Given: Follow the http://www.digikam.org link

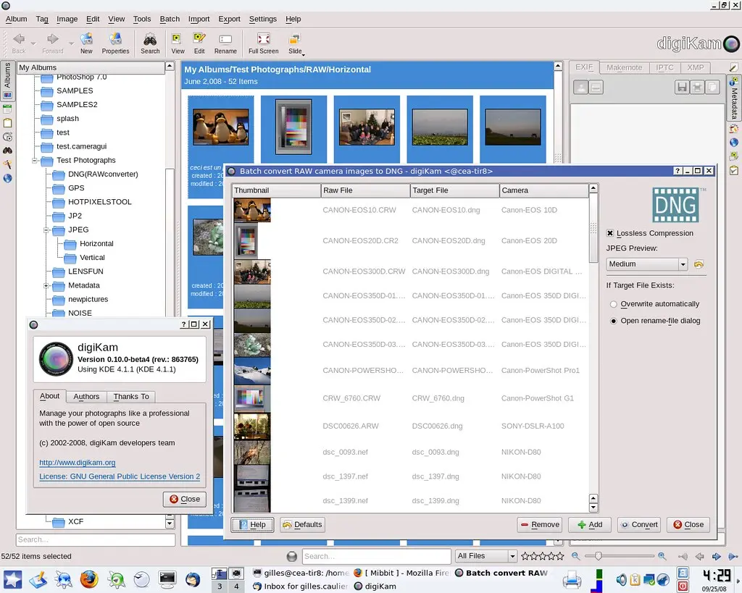Looking at the screenshot, I should [x=77, y=462].
